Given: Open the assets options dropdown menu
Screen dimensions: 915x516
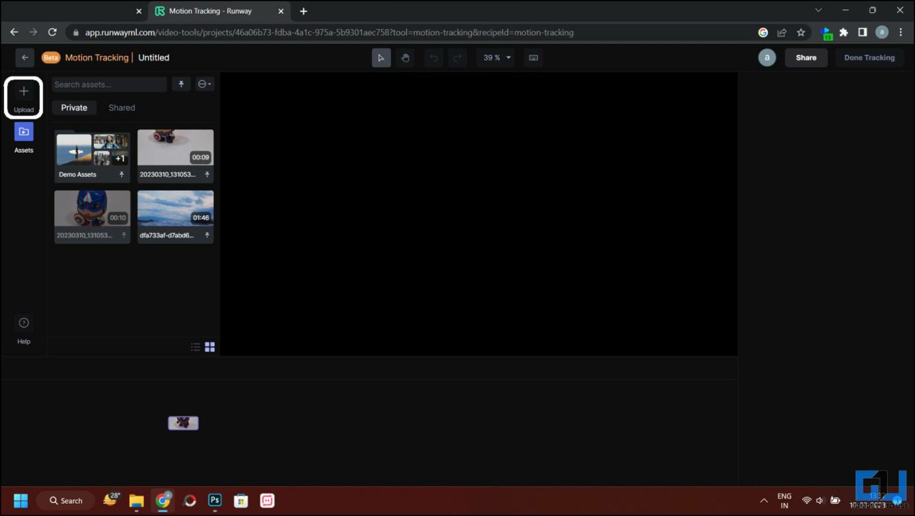Looking at the screenshot, I should pos(204,84).
